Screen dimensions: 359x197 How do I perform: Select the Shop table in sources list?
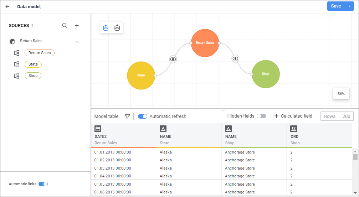(33, 76)
